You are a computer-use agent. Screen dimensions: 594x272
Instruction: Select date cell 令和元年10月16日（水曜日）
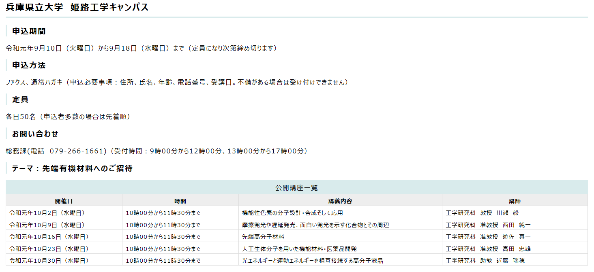pyautogui.click(x=64, y=236)
